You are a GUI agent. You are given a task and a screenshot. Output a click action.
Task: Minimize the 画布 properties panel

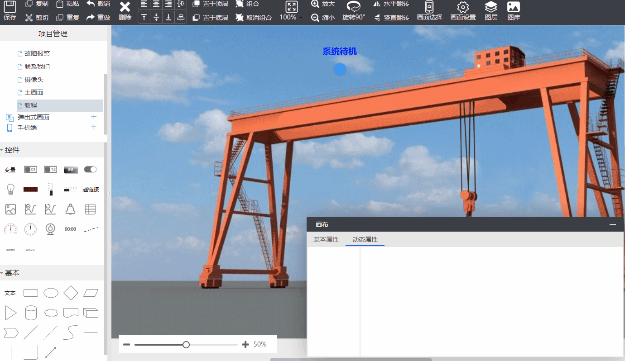[x=613, y=224]
